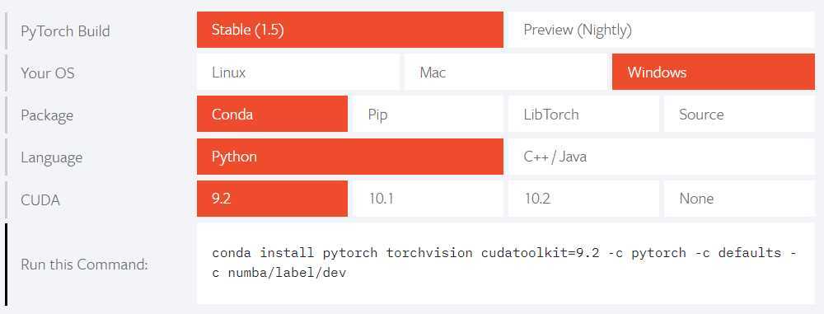Image resolution: width=824 pixels, height=314 pixels.
Task: Select Linux as your OS
Action: [298, 72]
